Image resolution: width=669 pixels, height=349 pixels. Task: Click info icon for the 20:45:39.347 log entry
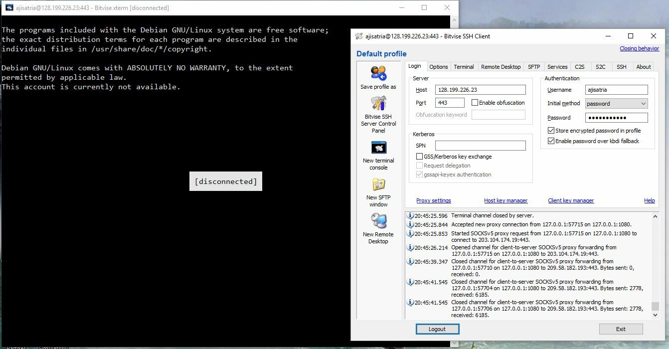tap(410, 261)
